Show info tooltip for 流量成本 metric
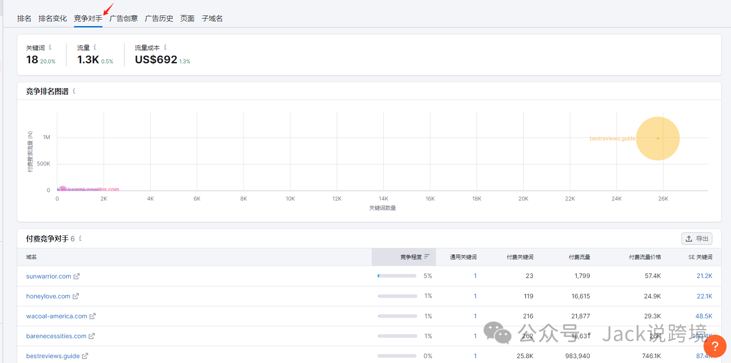The image size is (731, 363). pyautogui.click(x=165, y=47)
